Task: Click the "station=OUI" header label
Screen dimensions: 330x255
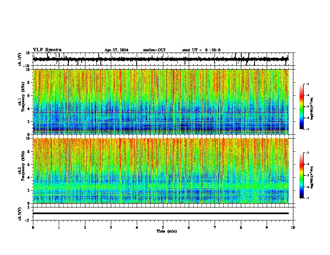Action: click(154, 50)
